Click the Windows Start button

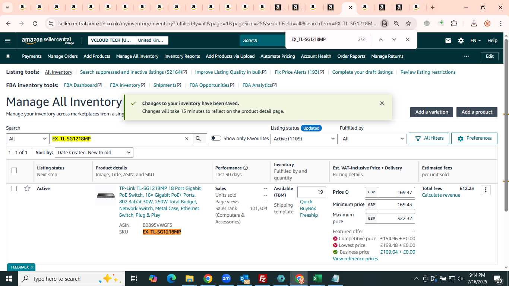[x=9, y=279]
